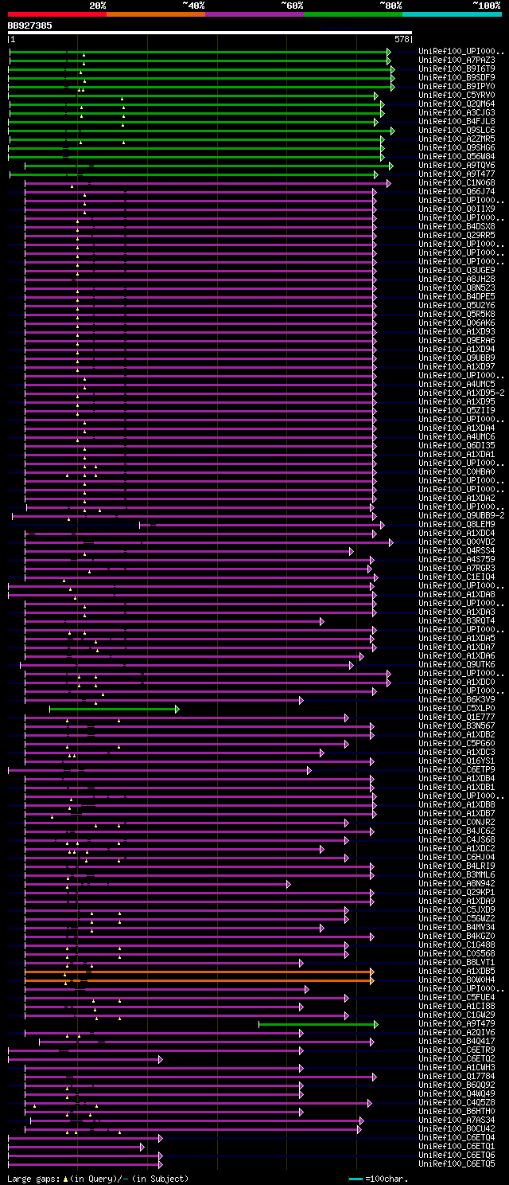Select the UniRef100_B4DSX8 row label
The height and width of the screenshot is (1185, 509).
(457, 226)
